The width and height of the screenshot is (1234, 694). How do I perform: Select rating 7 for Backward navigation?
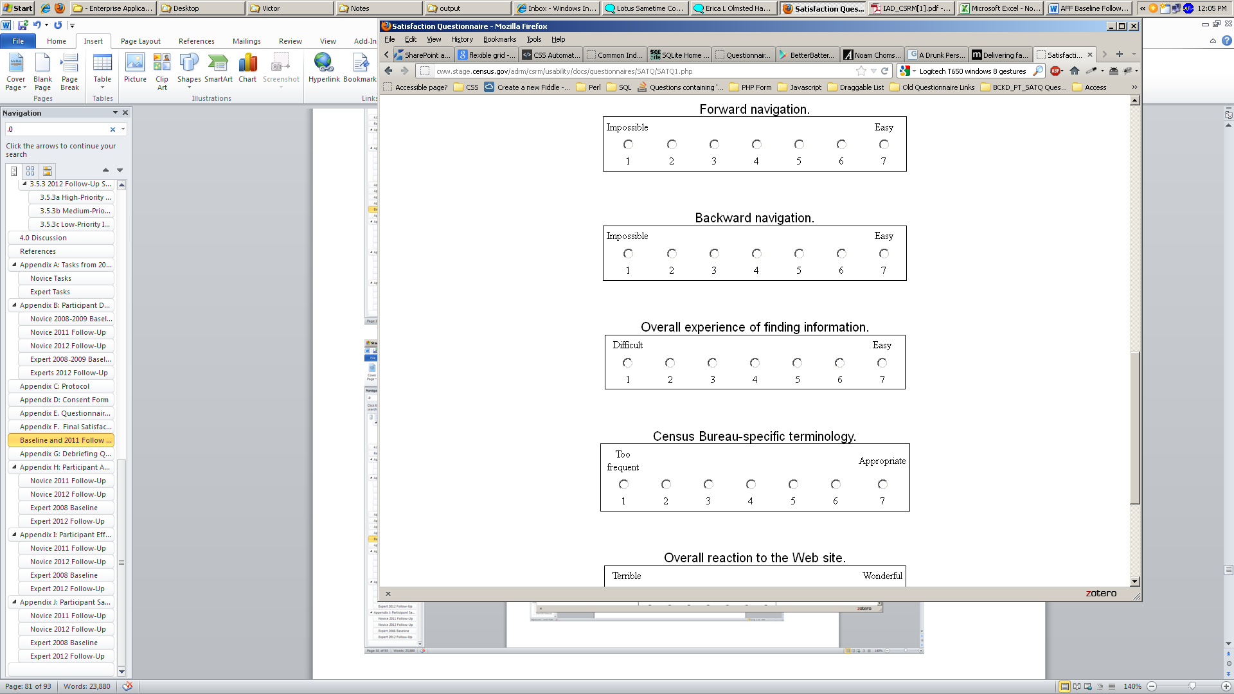pyautogui.click(x=884, y=254)
